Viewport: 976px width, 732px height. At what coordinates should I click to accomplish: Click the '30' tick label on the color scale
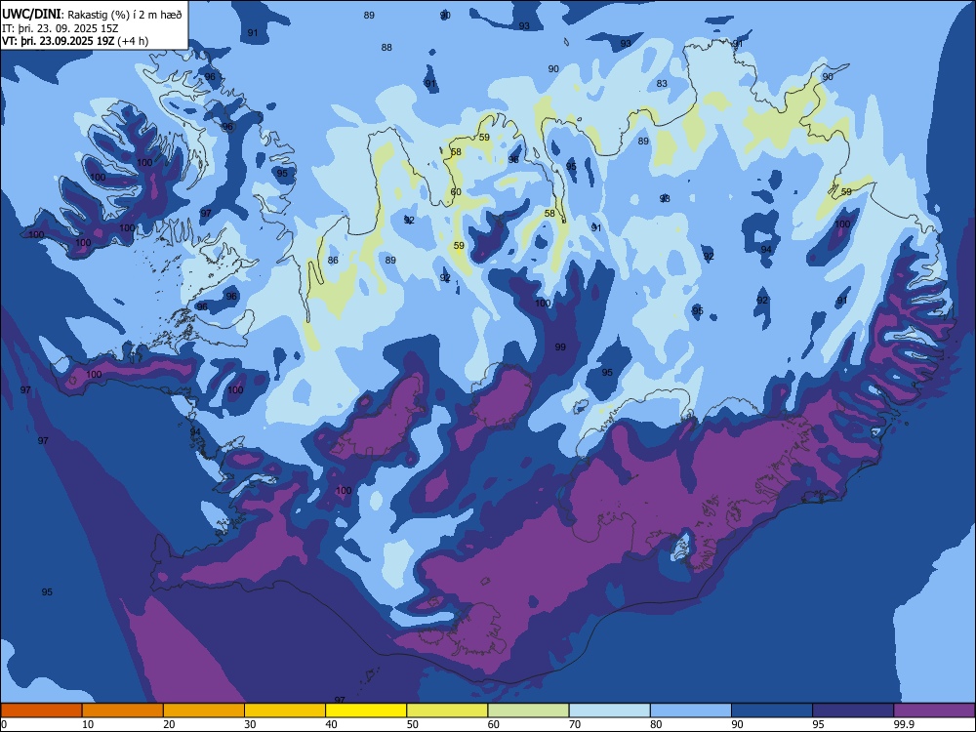coord(250,724)
